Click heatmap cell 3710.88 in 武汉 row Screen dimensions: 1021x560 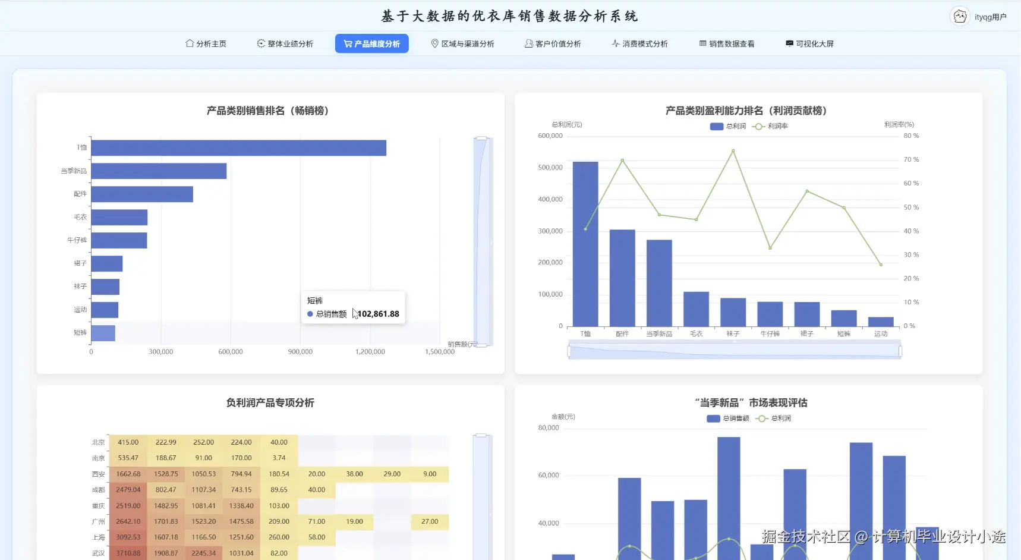(128, 553)
